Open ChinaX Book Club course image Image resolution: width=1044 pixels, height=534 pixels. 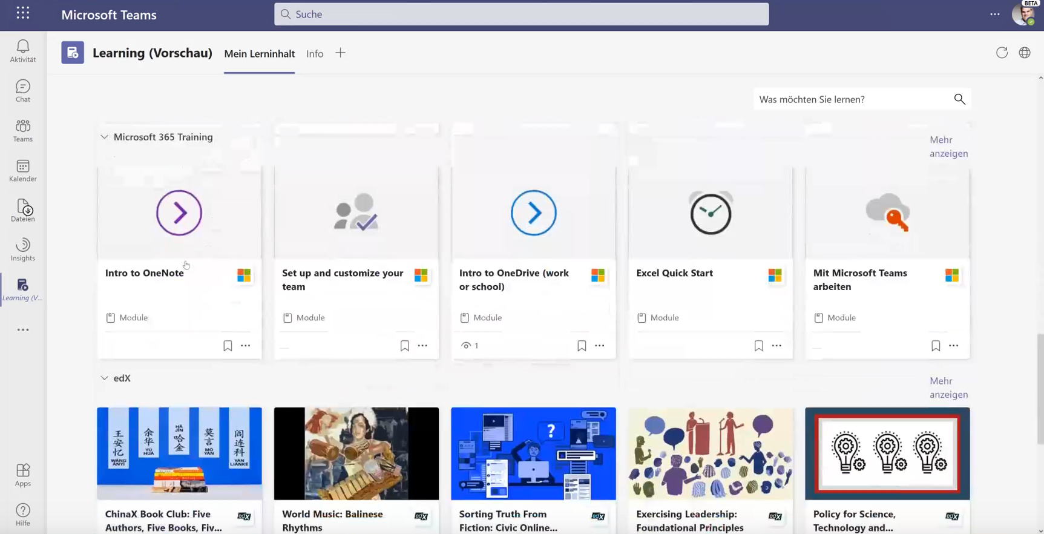click(x=179, y=453)
